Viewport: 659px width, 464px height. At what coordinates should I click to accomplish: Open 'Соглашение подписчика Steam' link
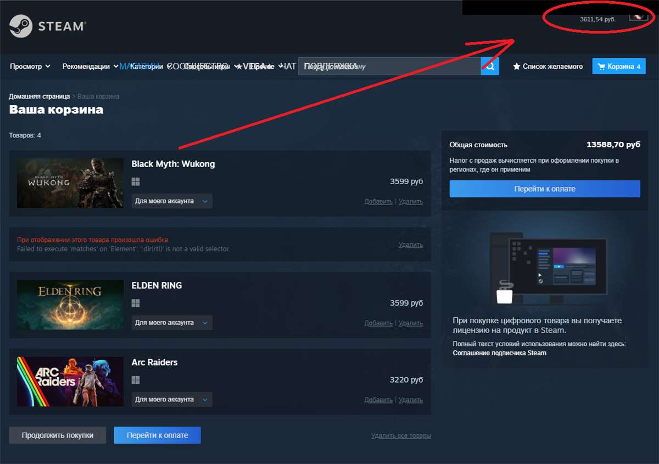click(x=500, y=353)
